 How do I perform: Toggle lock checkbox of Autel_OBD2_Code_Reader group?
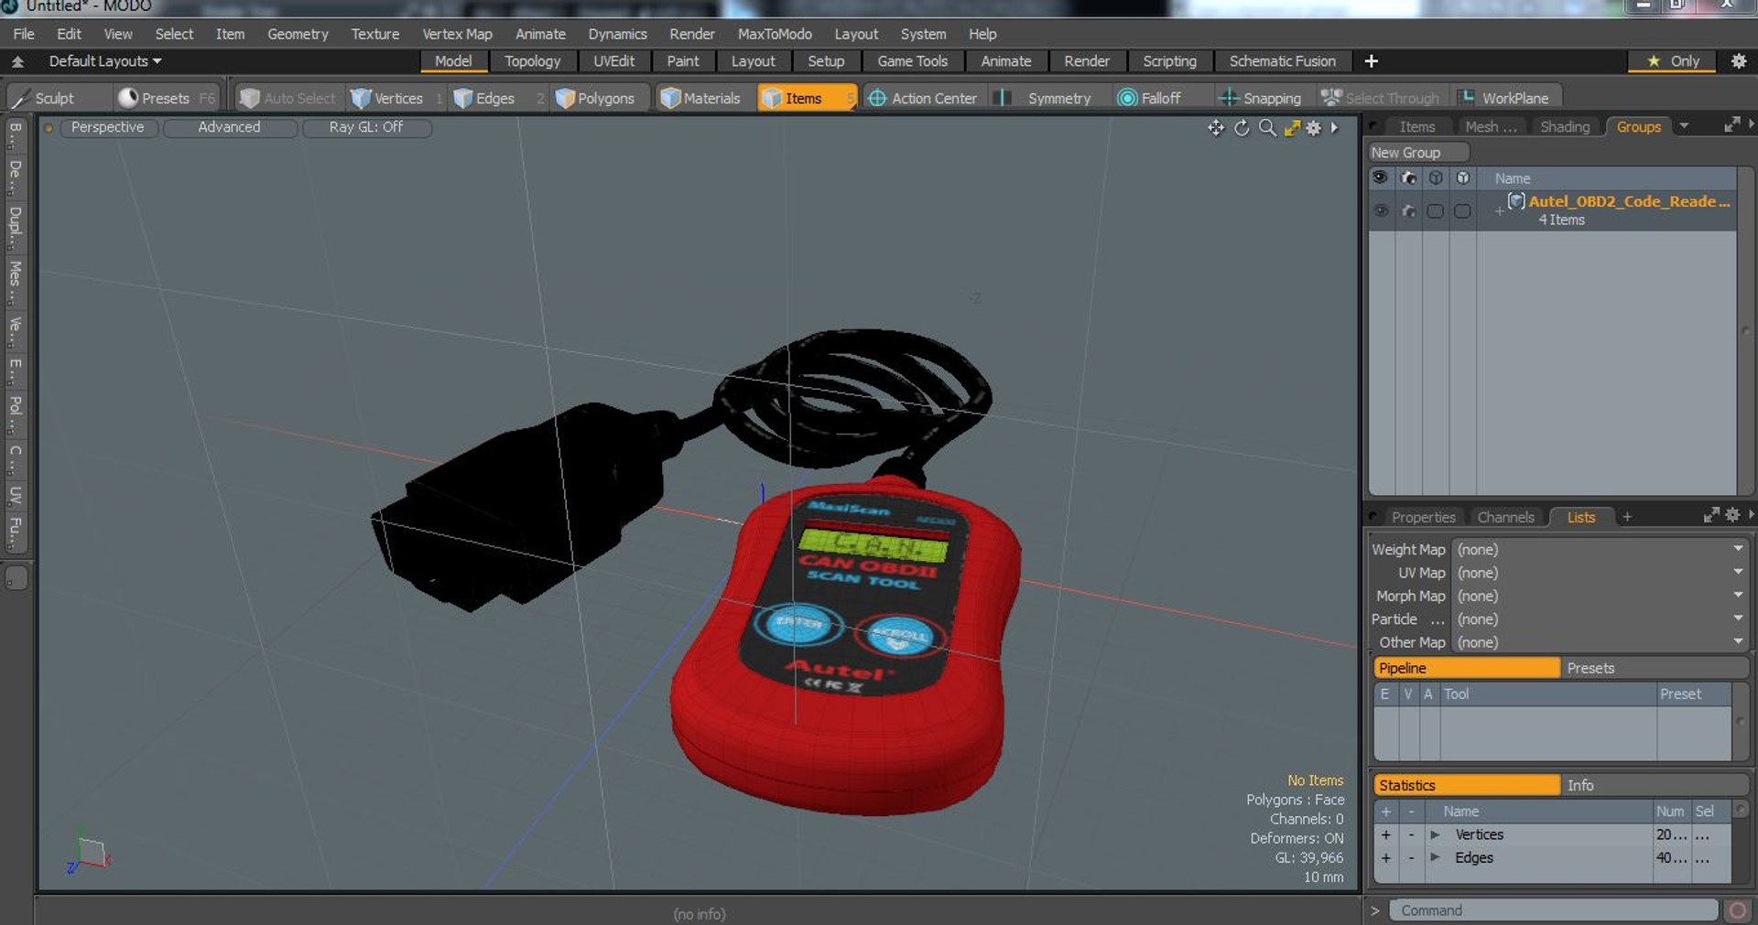(1463, 211)
